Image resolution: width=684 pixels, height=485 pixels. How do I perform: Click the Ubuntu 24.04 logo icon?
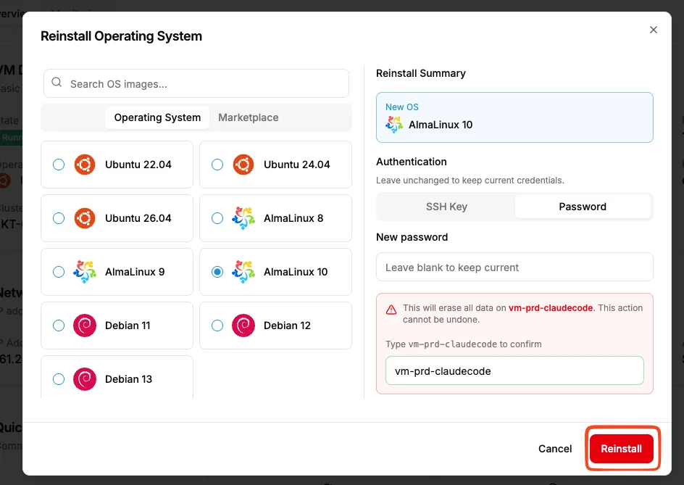[243, 165]
